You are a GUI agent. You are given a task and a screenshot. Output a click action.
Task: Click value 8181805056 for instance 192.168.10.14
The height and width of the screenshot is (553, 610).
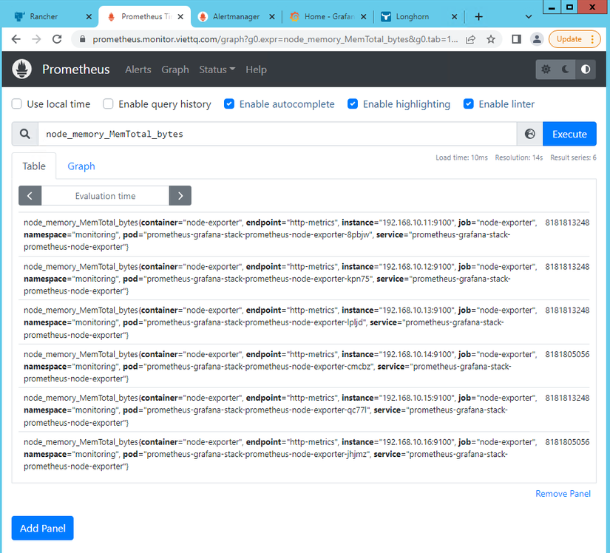point(567,354)
